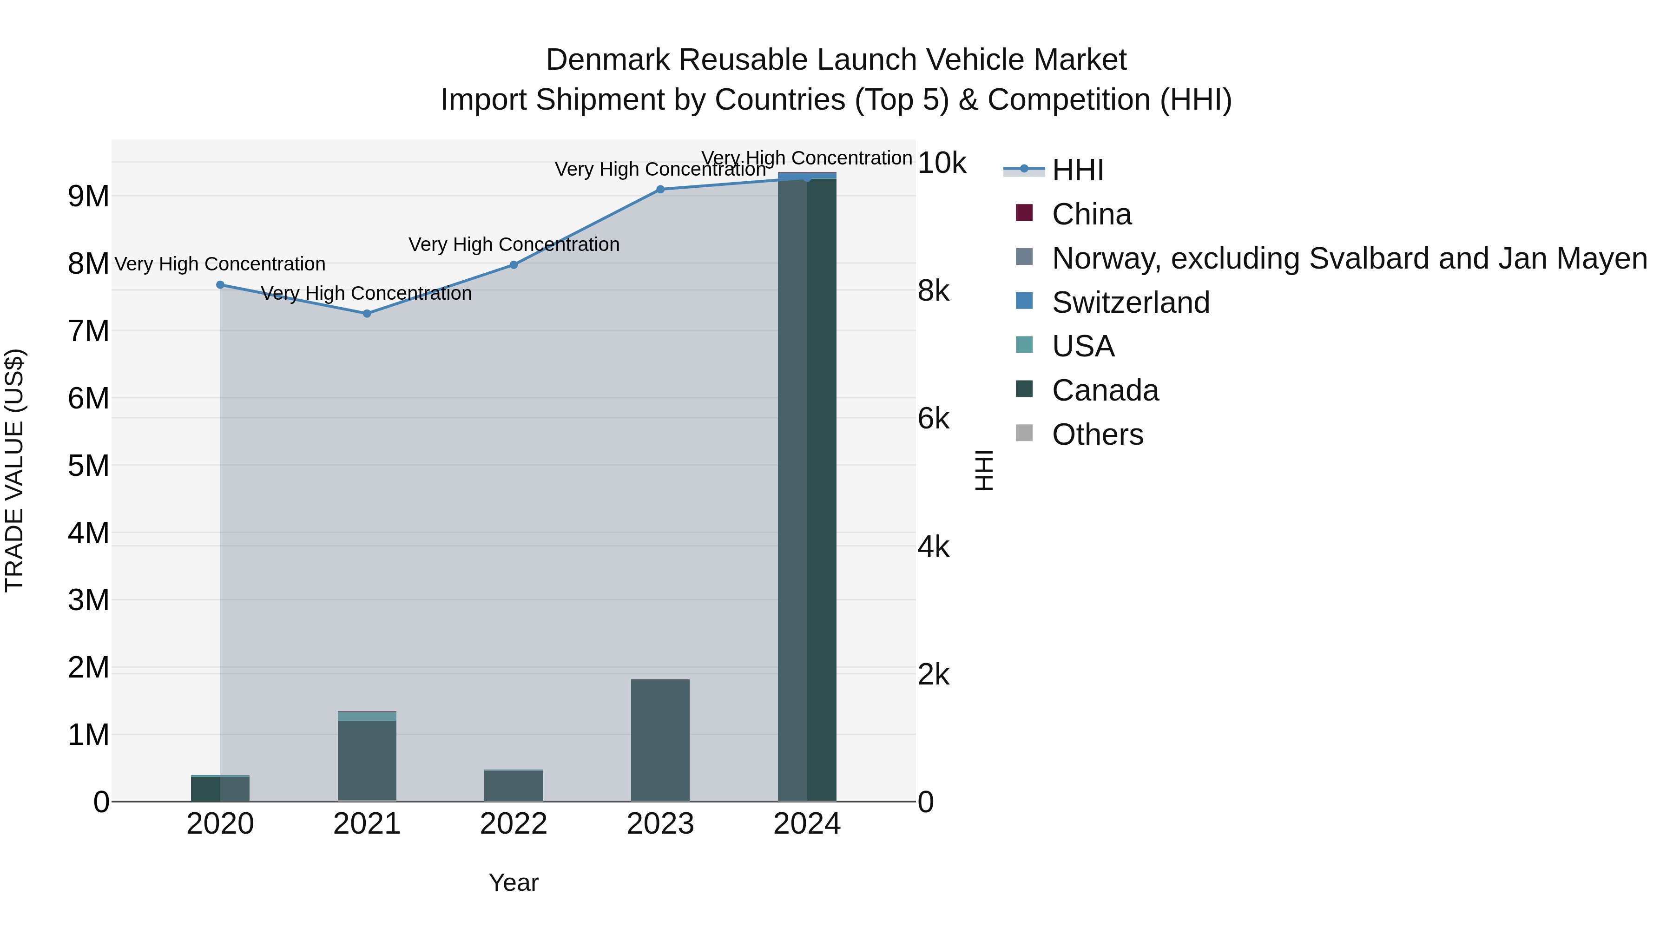The image size is (1673, 941).
Task: Toggle the Others legend entry
Action: pos(1080,434)
